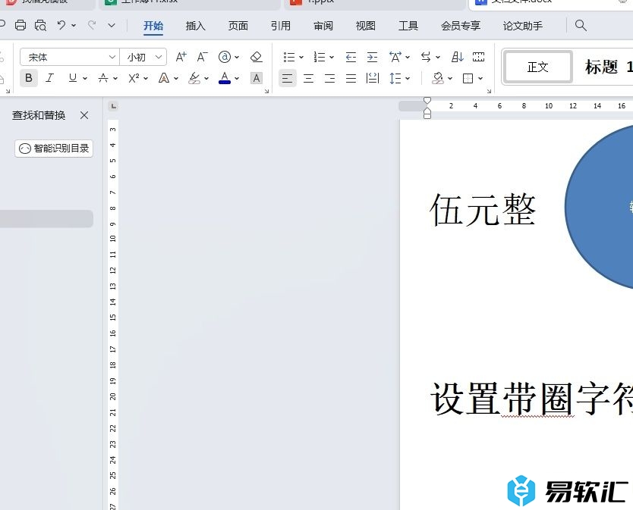The height and width of the screenshot is (510, 633).
Task: Click the sort (A-Z arrow) icon
Action: tap(458, 57)
